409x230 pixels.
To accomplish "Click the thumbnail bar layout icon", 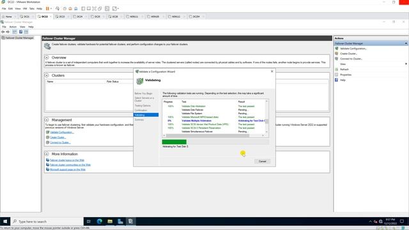I will point(89,8).
